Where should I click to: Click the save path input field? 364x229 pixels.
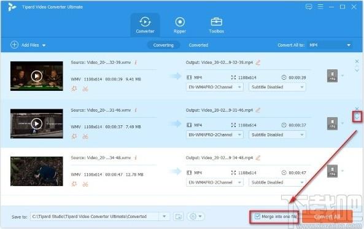tap(95, 217)
